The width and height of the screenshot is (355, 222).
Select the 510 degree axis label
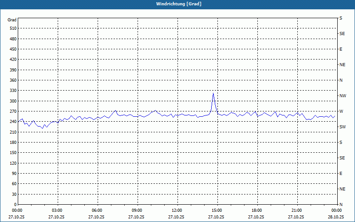(x=13, y=28)
